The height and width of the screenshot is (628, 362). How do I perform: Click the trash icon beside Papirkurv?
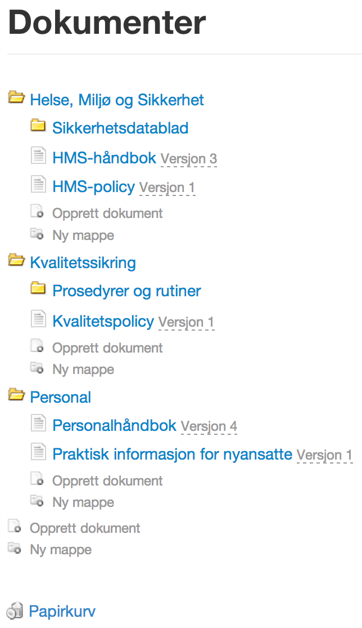[15, 611]
